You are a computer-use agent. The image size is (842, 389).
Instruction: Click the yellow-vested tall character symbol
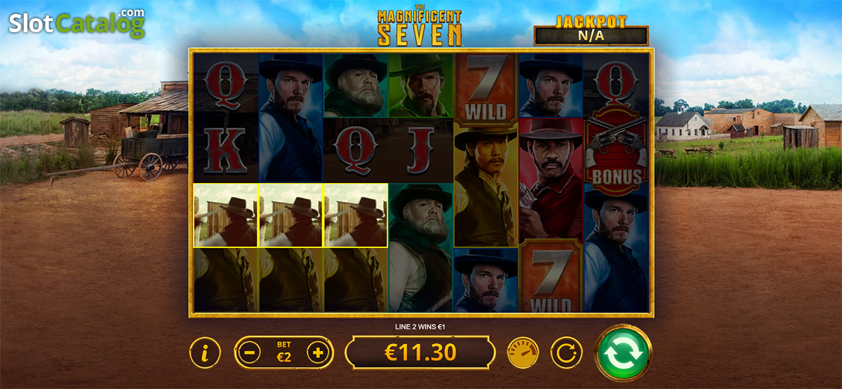pyautogui.click(x=486, y=184)
